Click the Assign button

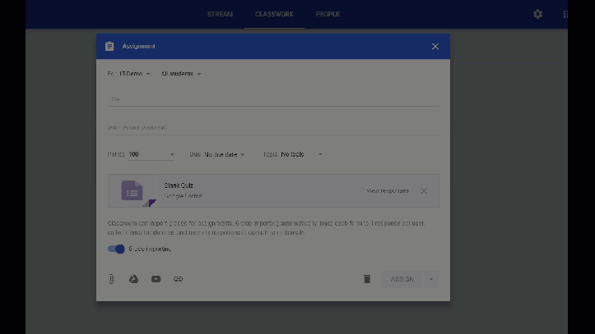[x=402, y=279]
